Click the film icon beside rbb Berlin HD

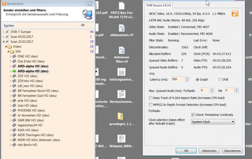14,145
